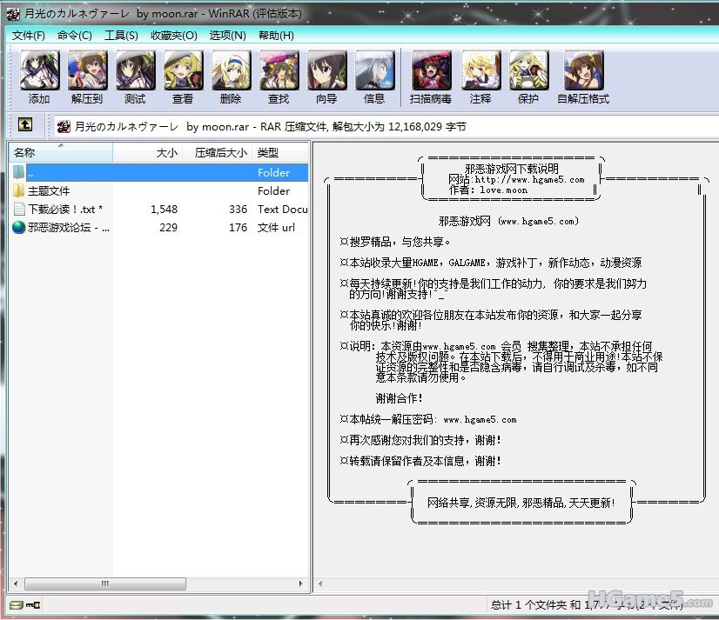Click the 'Text Docu' type cell
Image resolution: width=719 pixels, height=620 pixels.
point(282,210)
